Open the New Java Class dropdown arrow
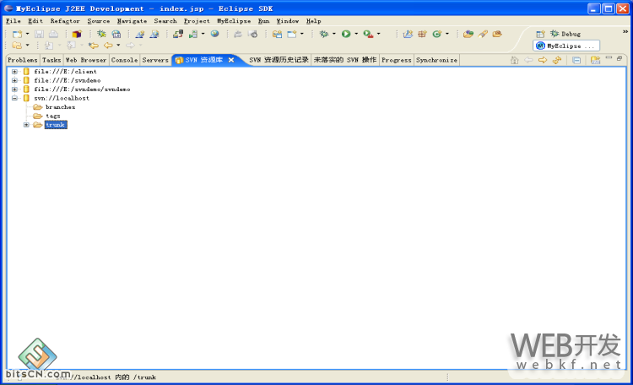633x385 pixels. (x=446, y=34)
